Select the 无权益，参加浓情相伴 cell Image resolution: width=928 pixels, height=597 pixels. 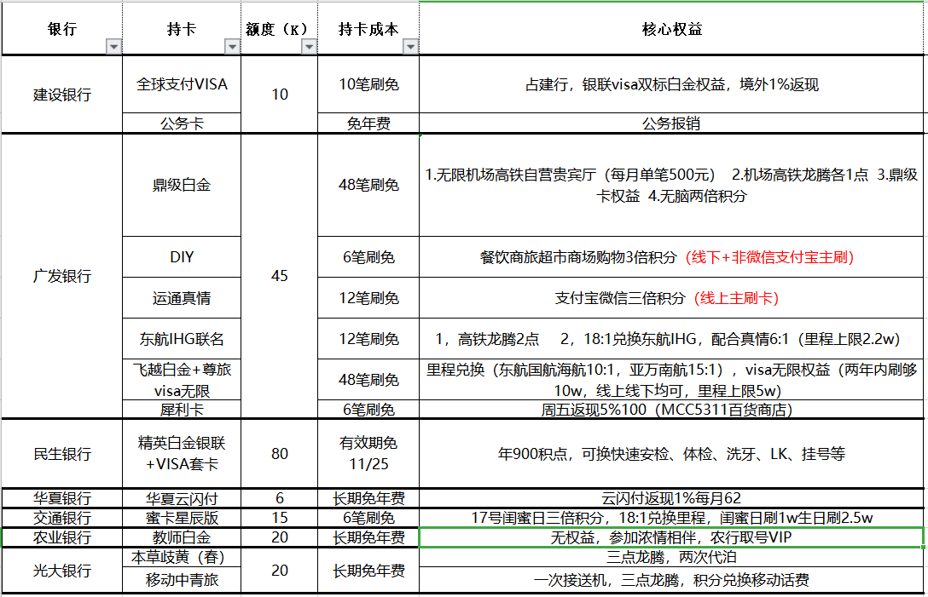(x=672, y=537)
